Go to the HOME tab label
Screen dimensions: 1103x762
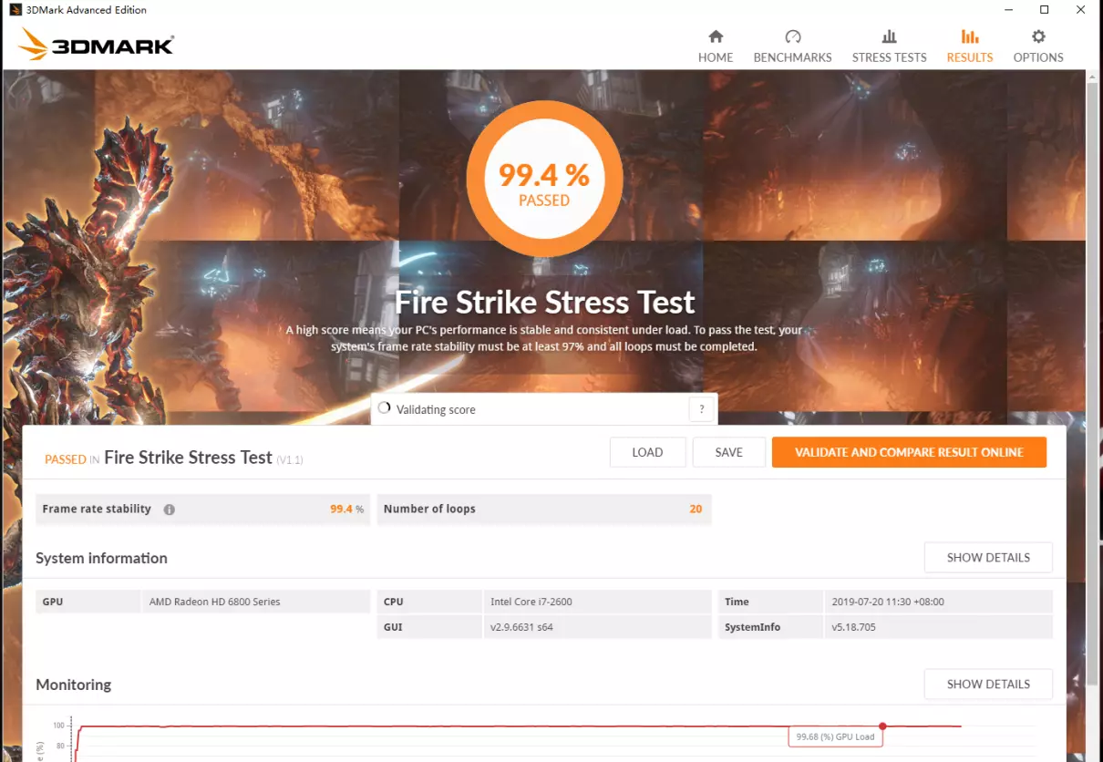click(716, 57)
